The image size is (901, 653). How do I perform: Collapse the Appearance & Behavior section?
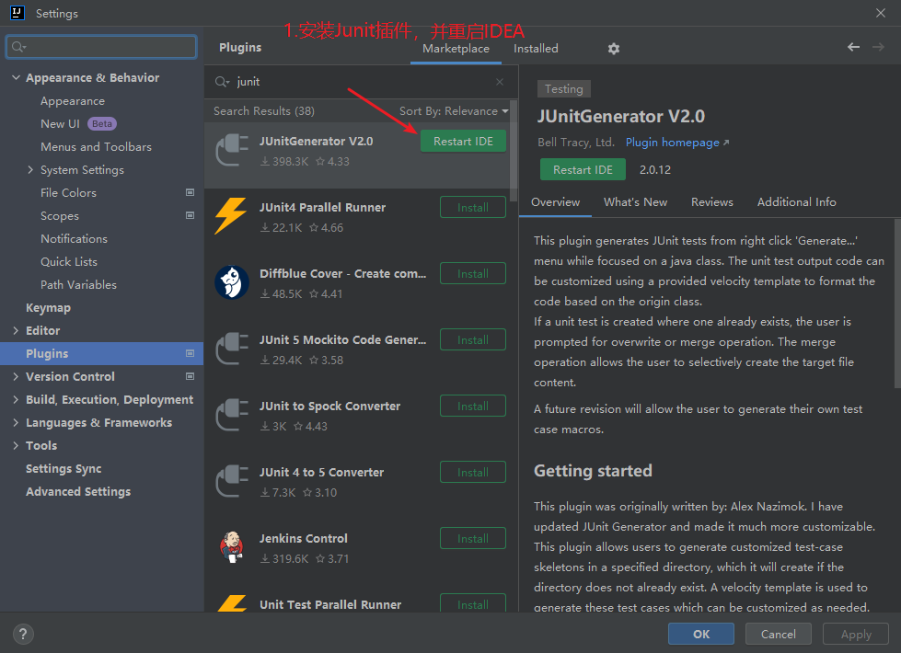click(16, 77)
